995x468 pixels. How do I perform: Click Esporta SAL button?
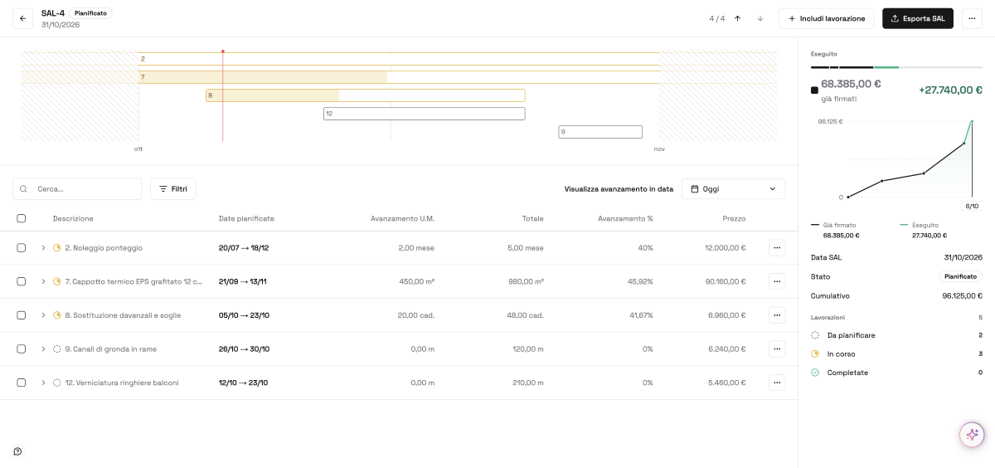(x=918, y=18)
